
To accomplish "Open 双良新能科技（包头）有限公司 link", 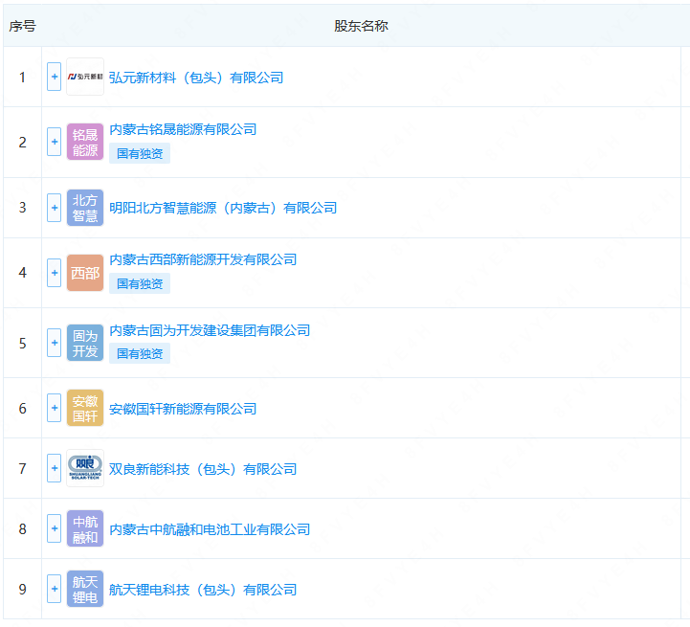I will click(x=203, y=469).
